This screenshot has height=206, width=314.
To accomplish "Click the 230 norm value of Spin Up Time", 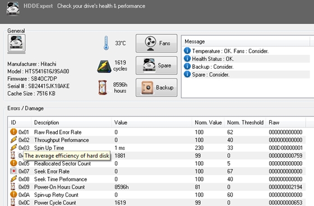I will (199, 148).
